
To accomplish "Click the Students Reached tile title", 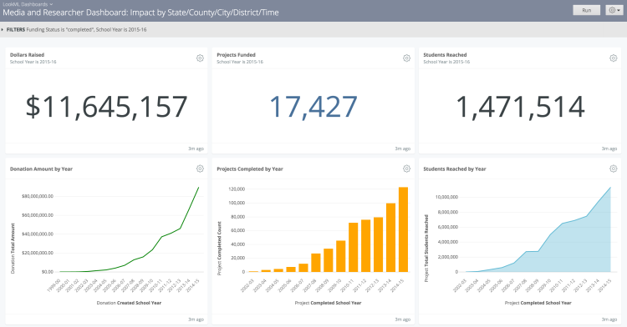I will tap(445, 55).
